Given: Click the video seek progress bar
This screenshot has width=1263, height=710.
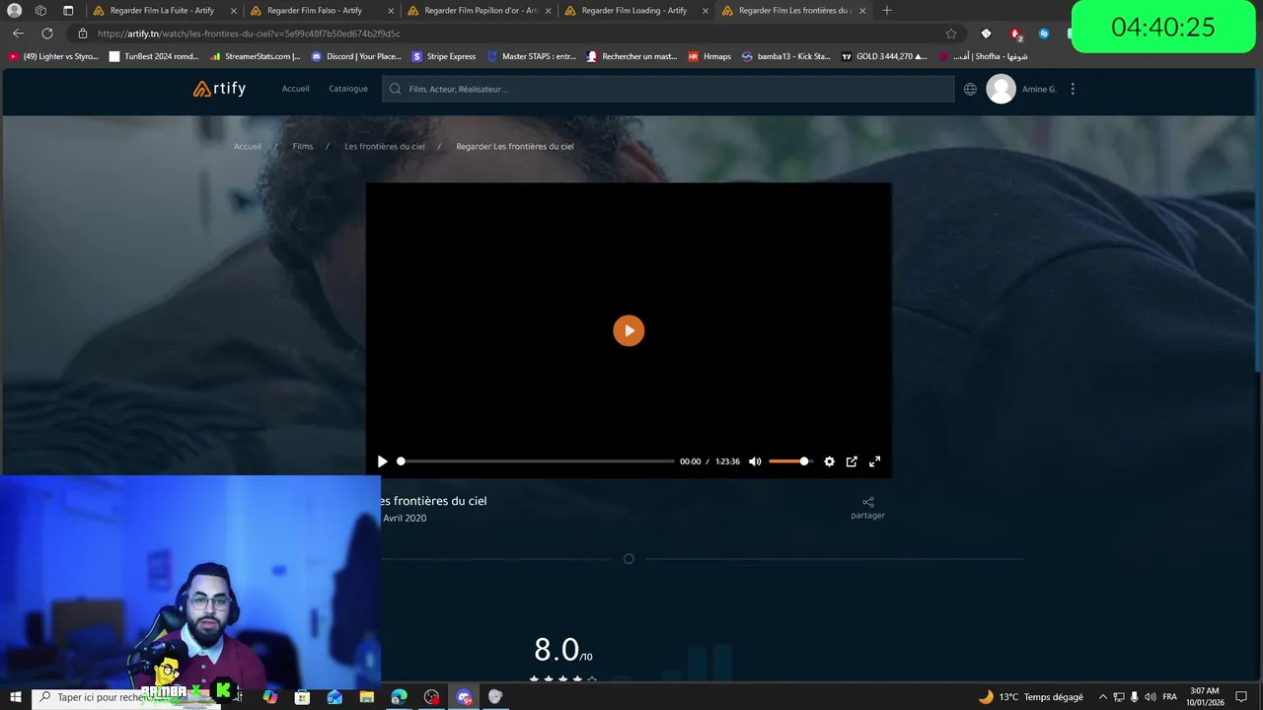Looking at the screenshot, I should point(537,461).
